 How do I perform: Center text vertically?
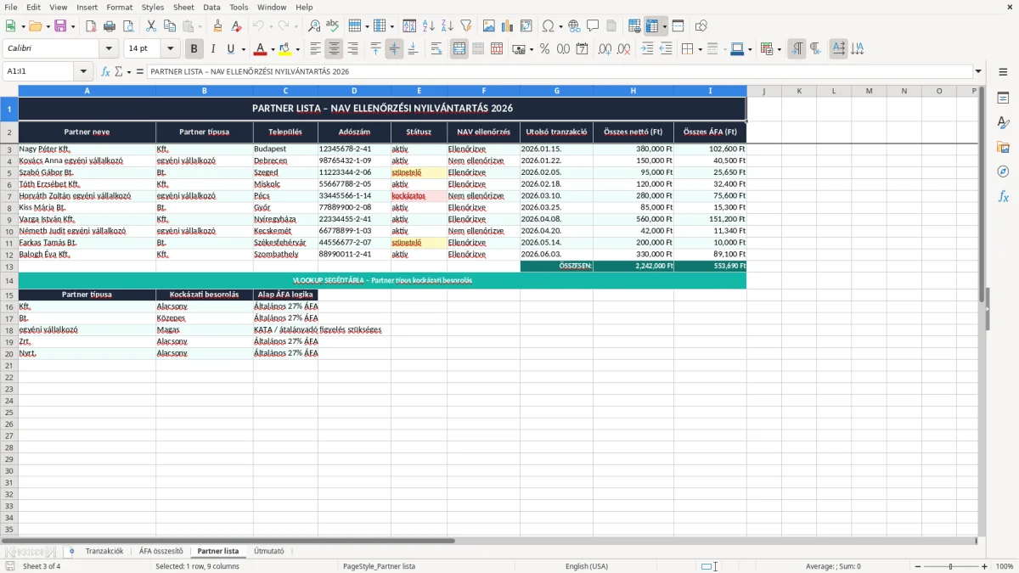point(394,49)
